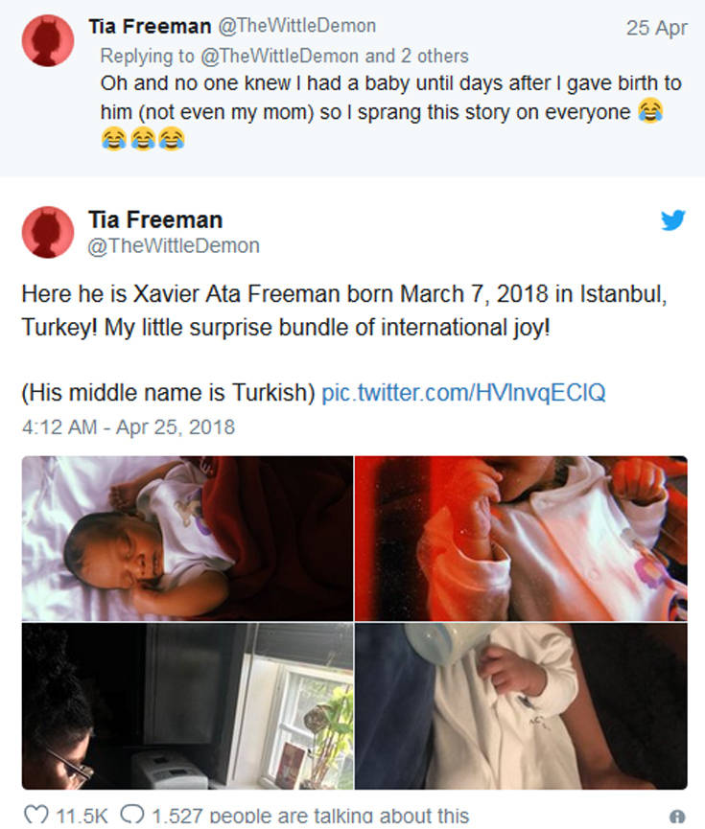The image size is (705, 829).
Task: Open photo of baby in red lighting
Action: 521,539
